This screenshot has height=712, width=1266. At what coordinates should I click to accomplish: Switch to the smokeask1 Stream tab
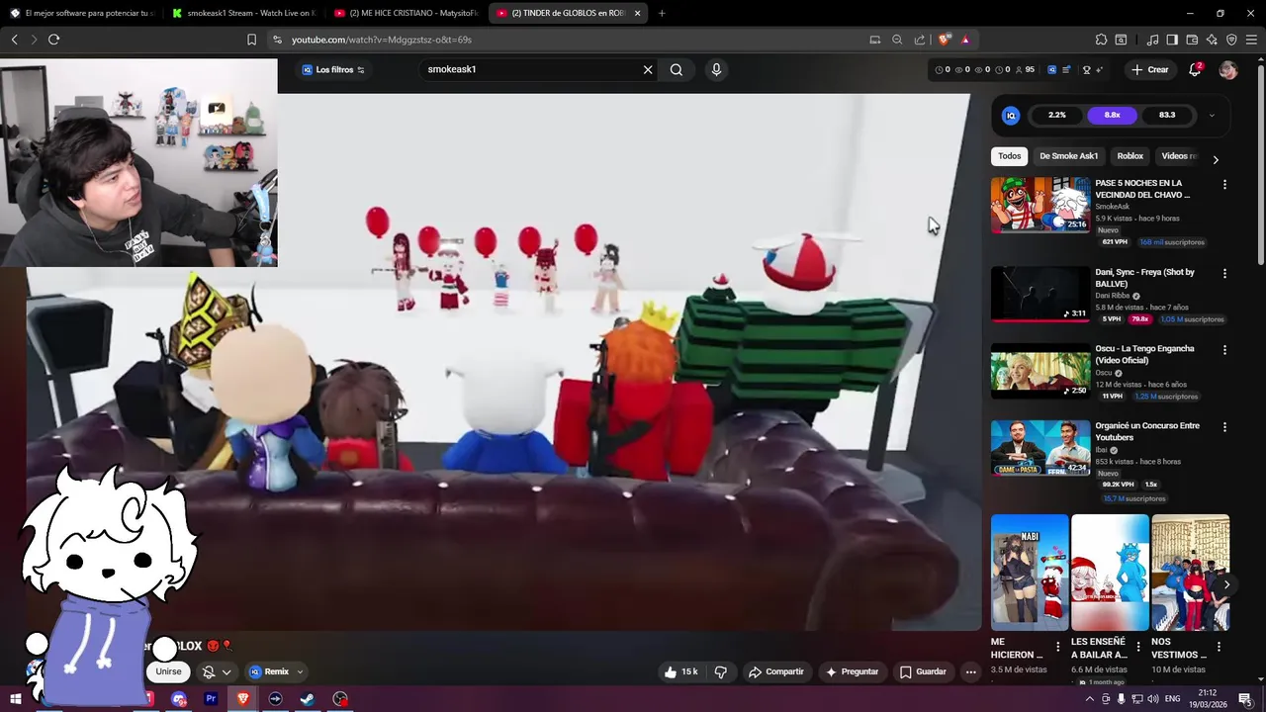[242, 13]
